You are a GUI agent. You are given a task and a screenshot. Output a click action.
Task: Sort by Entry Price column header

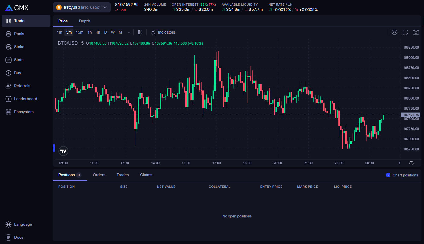[x=271, y=187]
